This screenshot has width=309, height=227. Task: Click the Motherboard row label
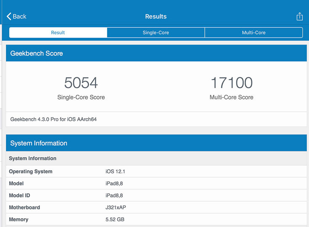[x=24, y=208]
